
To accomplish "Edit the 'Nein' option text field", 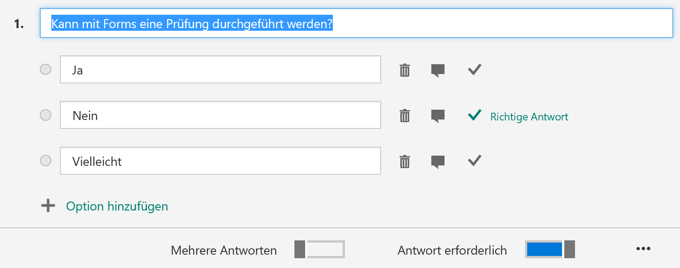I will pos(220,115).
